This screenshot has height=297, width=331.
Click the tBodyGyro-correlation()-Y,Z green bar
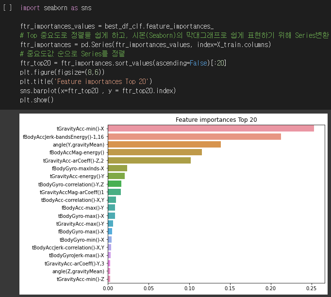point(115,184)
